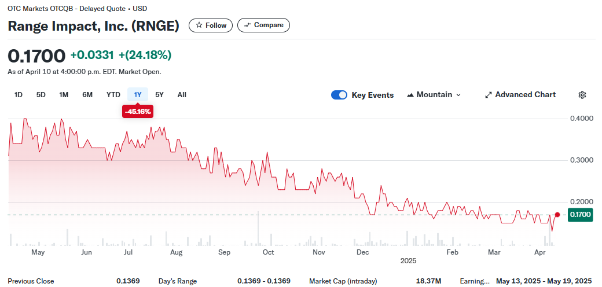This screenshot has width=602, height=287.
Task: Follow Range Impact stock
Action: point(210,25)
